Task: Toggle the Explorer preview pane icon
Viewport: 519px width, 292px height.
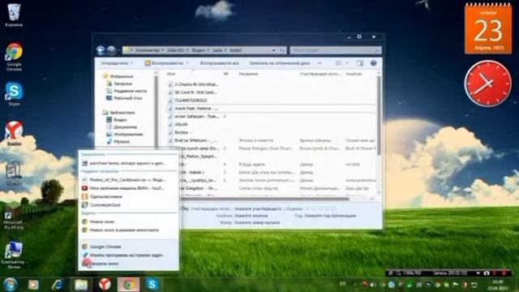Action: pyautogui.click(x=359, y=63)
